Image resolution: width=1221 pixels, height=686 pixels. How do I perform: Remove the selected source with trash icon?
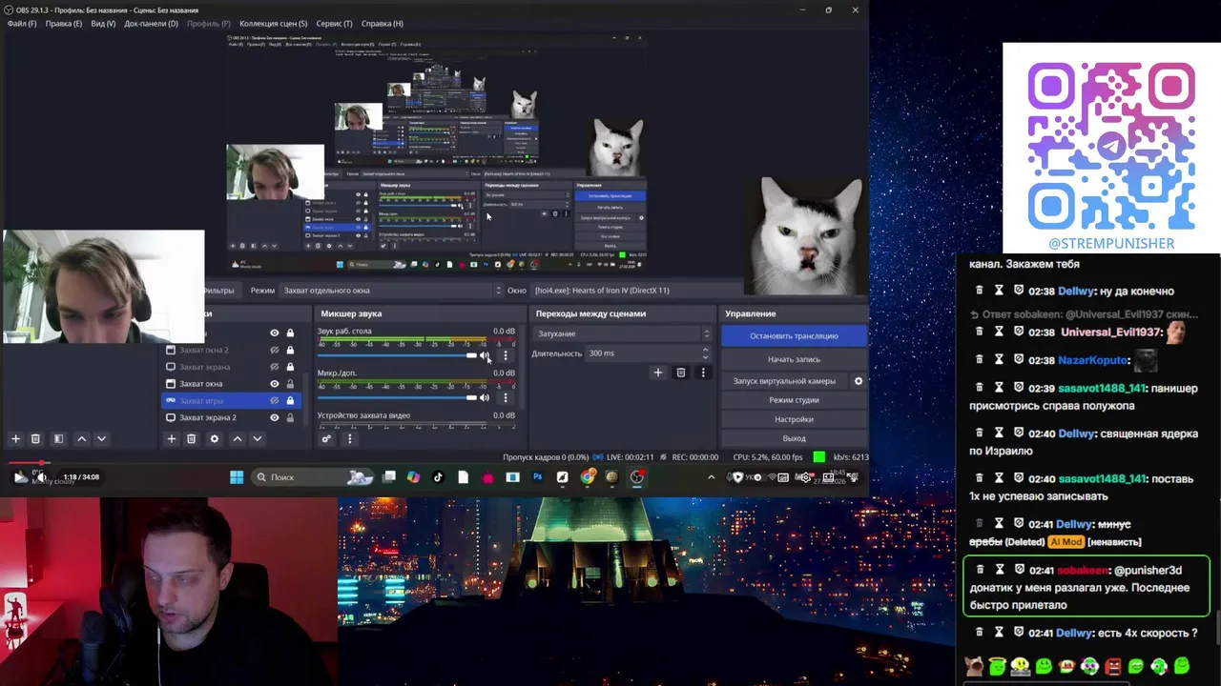tap(191, 438)
